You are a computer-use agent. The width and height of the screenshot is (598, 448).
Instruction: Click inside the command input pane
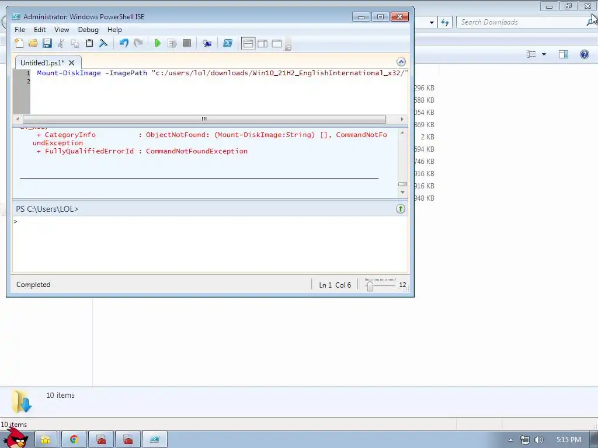(x=210, y=244)
